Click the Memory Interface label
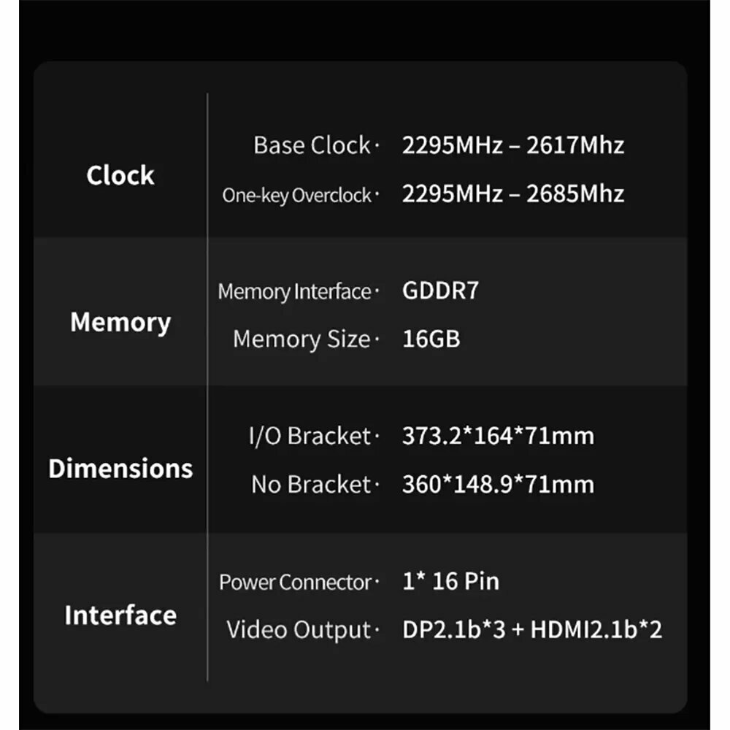This screenshot has width=730, height=730. [294, 292]
